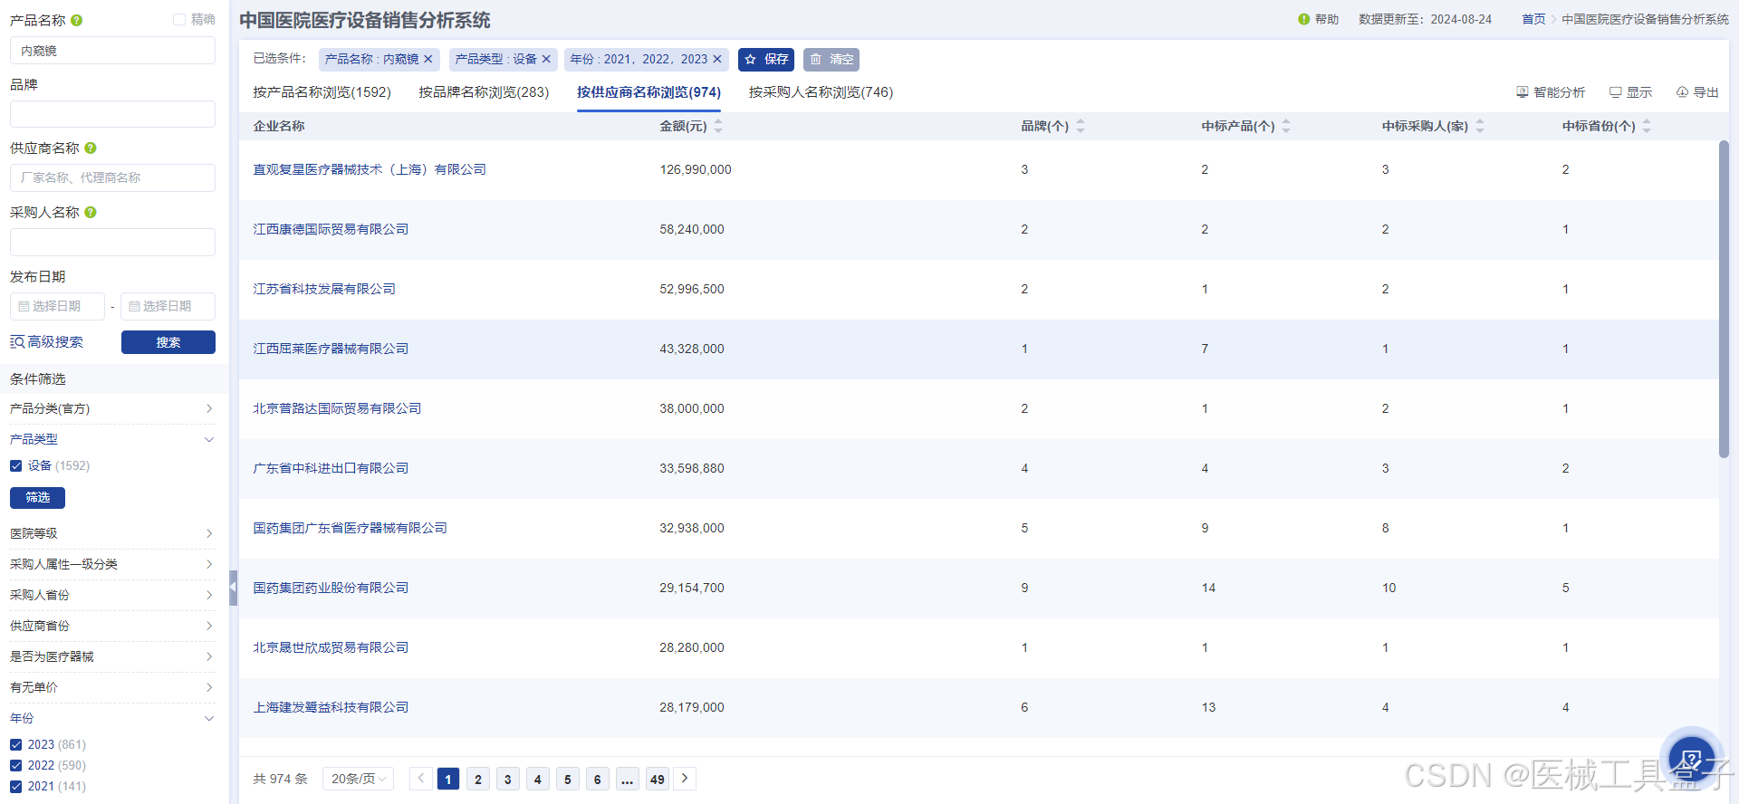Image resolution: width=1739 pixels, height=804 pixels.
Task: Click the 供应商名称 input field
Action: [x=112, y=177]
